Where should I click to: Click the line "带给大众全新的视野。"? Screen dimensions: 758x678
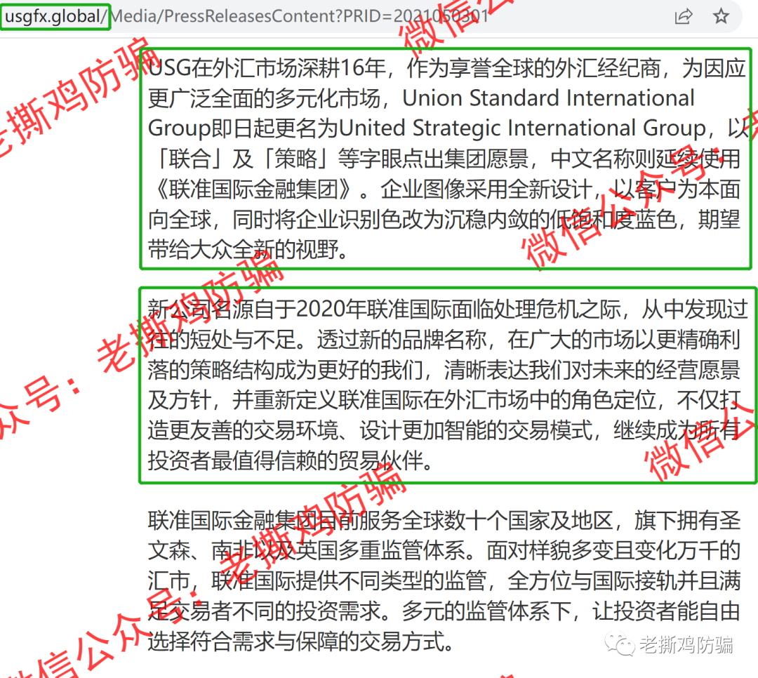(248, 250)
